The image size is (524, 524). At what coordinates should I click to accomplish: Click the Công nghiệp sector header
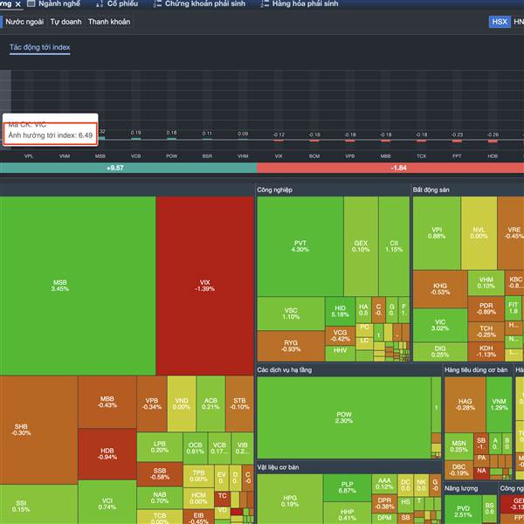[x=275, y=190]
